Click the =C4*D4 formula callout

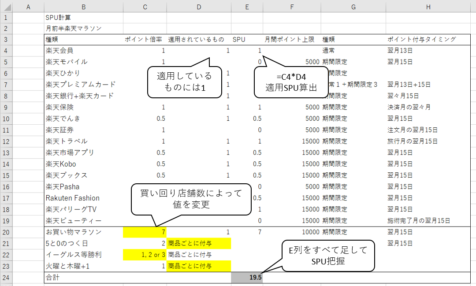coord(291,82)
